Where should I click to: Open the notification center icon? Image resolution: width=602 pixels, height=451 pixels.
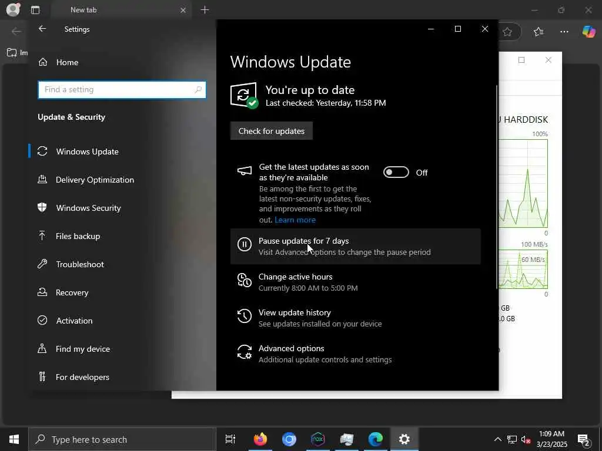(584, 440)
